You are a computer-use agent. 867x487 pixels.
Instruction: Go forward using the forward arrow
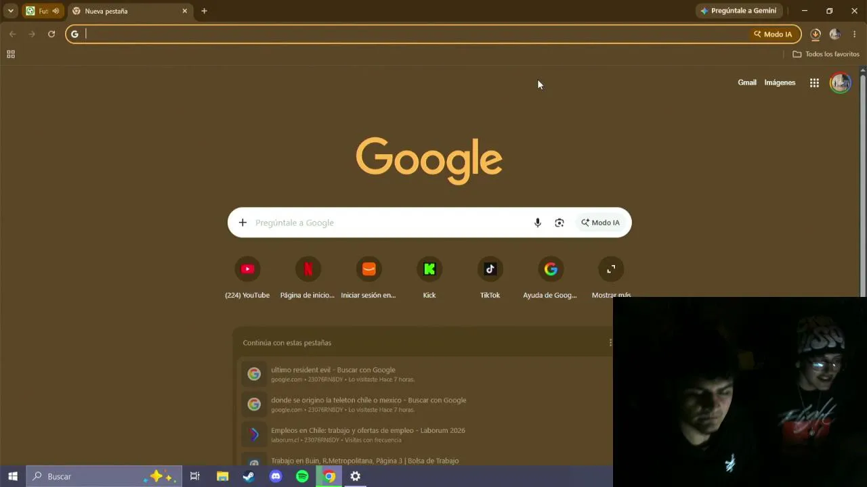pos(32,34)
